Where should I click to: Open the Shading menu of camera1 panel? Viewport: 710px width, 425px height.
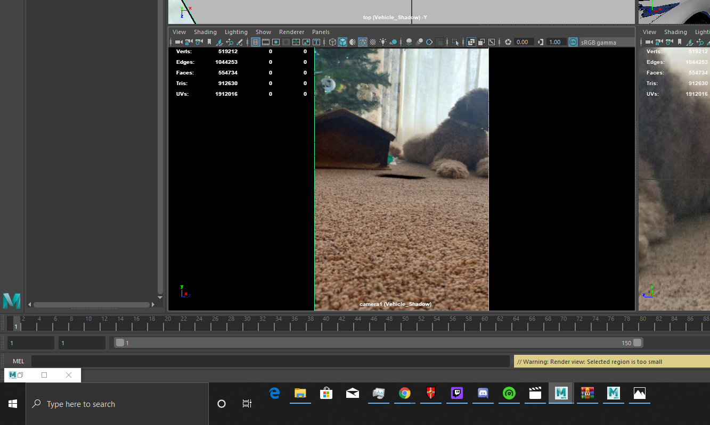pyautogui.click(x=205, y=32)
